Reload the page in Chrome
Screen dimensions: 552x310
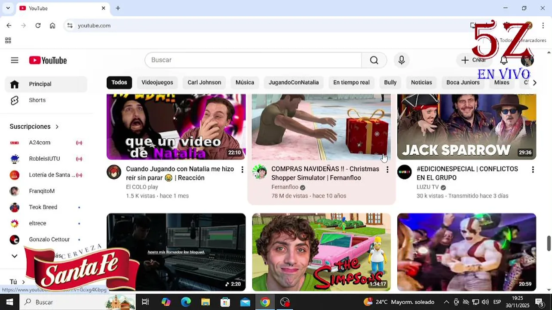tap(38, 25)
